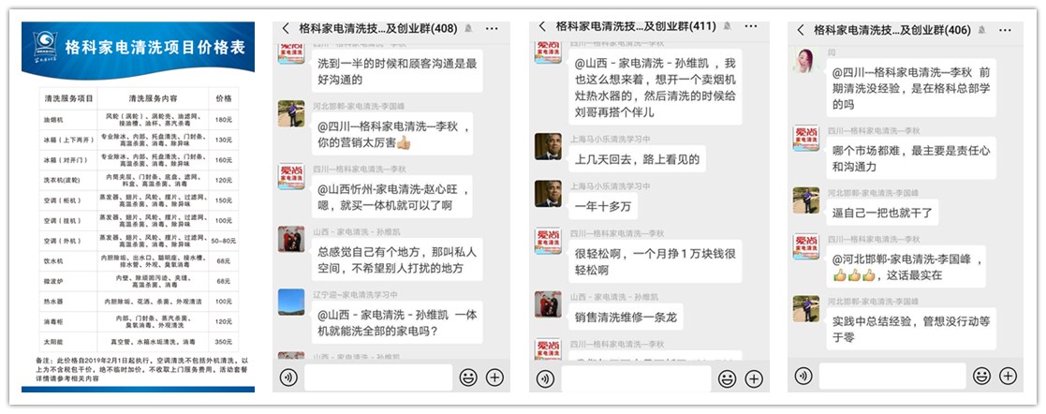The height and width of the screenshot is (414, 1046).
Task: Open emoji picker in the 408-member chat
Action: click(468, 377)
